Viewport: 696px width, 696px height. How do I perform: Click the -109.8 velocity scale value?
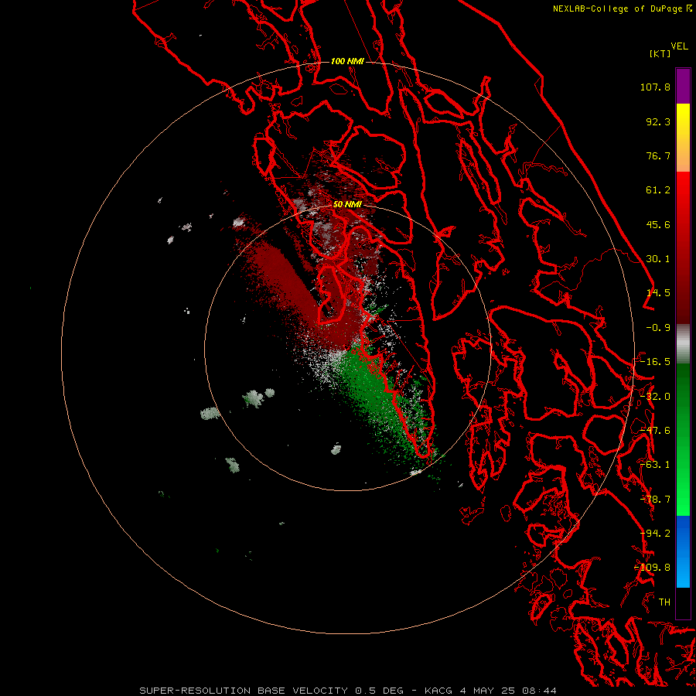pyautogui.click(x=653, y=568)
